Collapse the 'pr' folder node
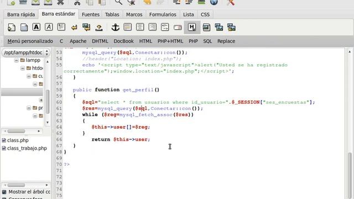 [29, 108]
